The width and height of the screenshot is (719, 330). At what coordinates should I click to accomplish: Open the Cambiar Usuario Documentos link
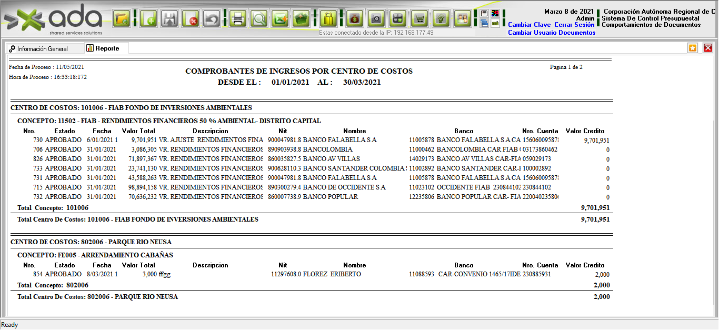pos(552,33)
